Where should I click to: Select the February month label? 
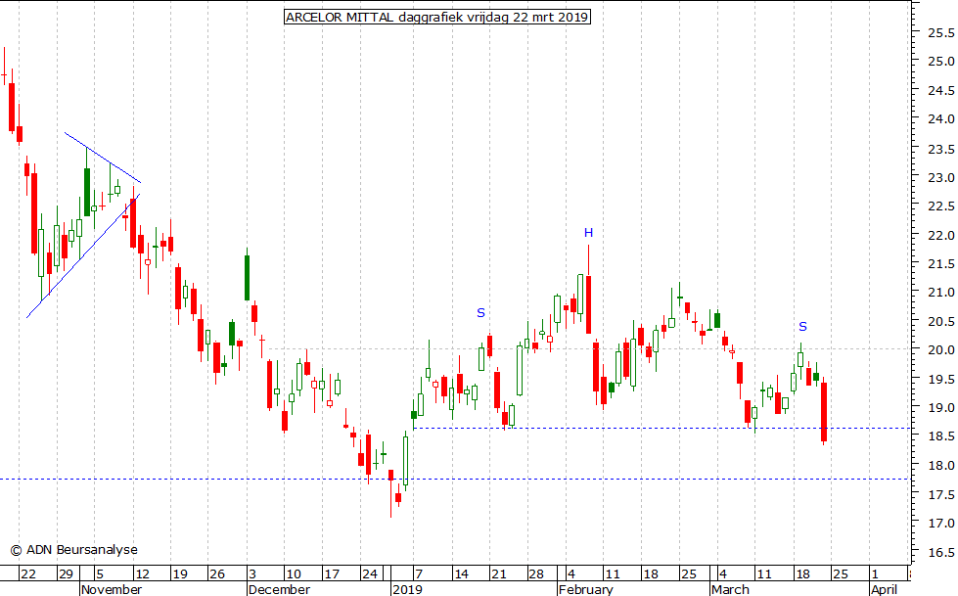(x=586, y=589)
